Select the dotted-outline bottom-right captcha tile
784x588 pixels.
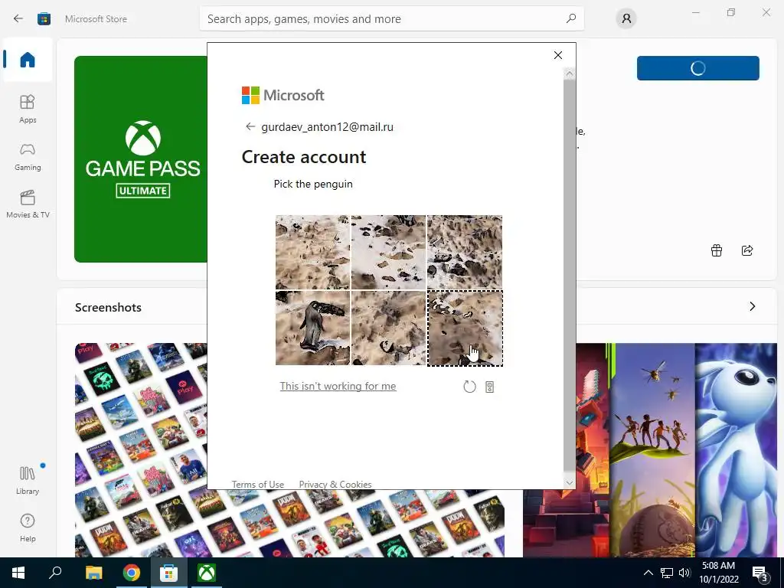point(465,328)
